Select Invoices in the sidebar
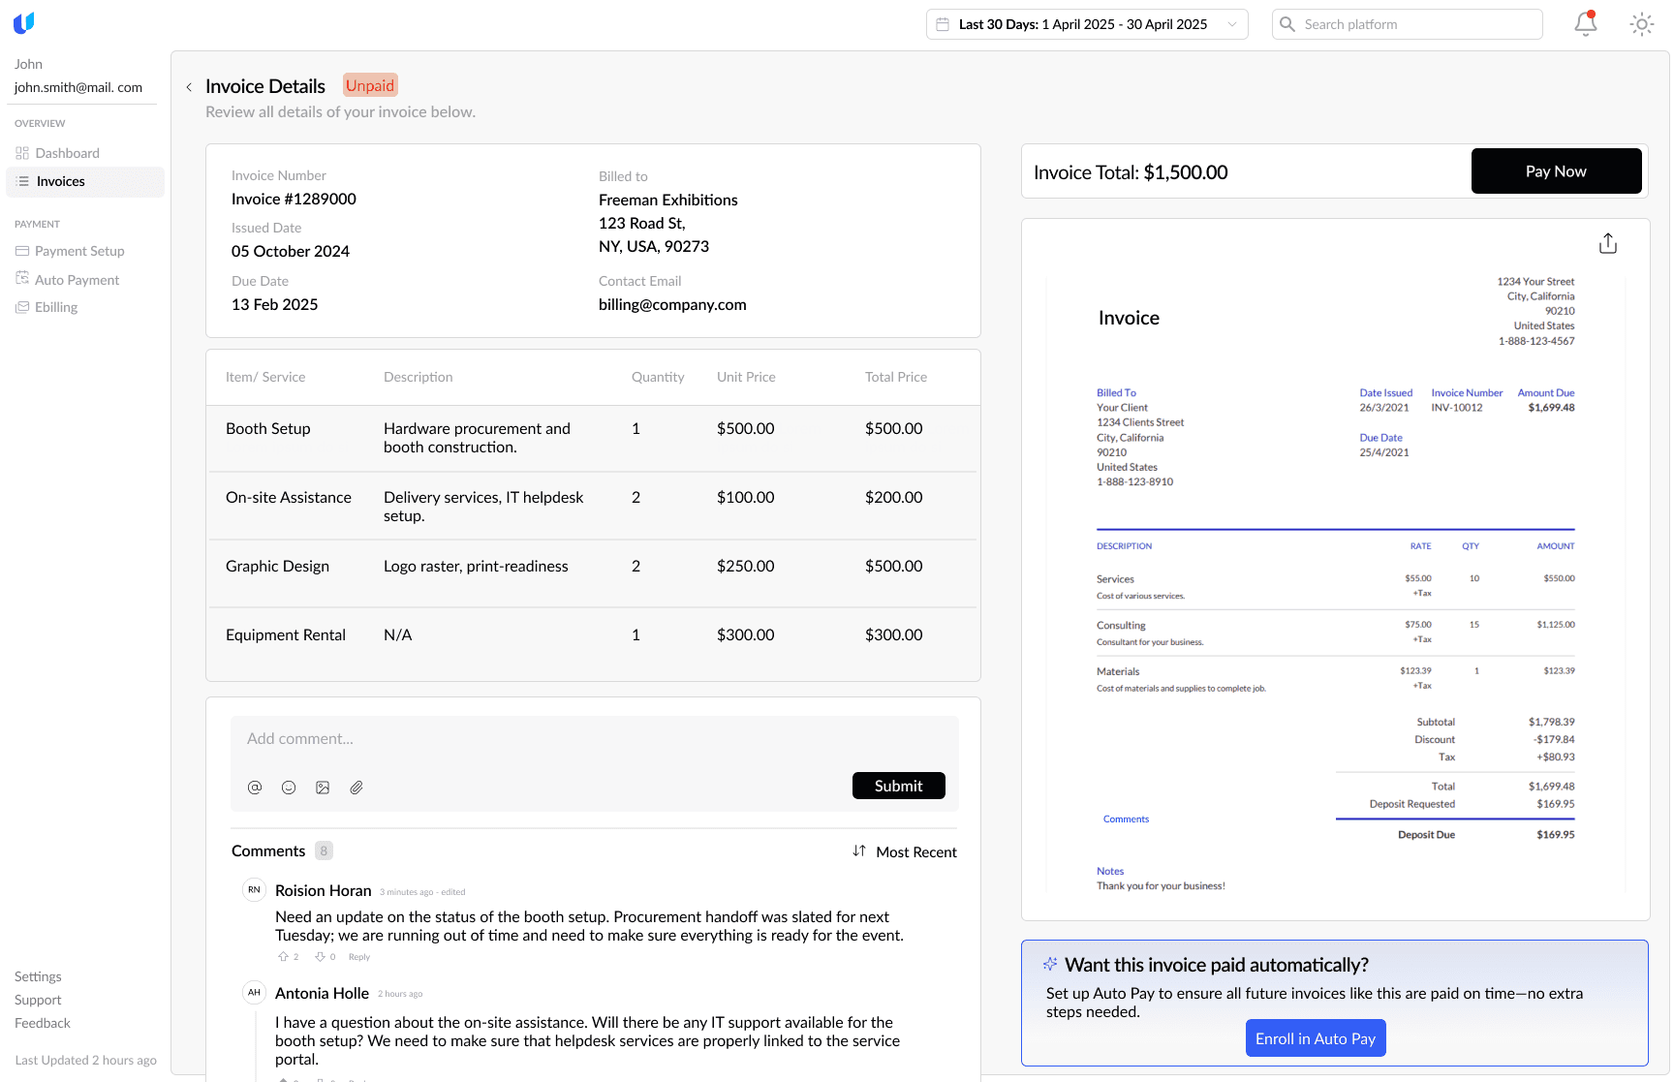1674x1082 pixels. point(85,181)
